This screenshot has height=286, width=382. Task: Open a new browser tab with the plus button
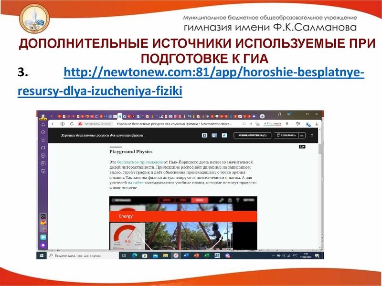coord(263,116)
